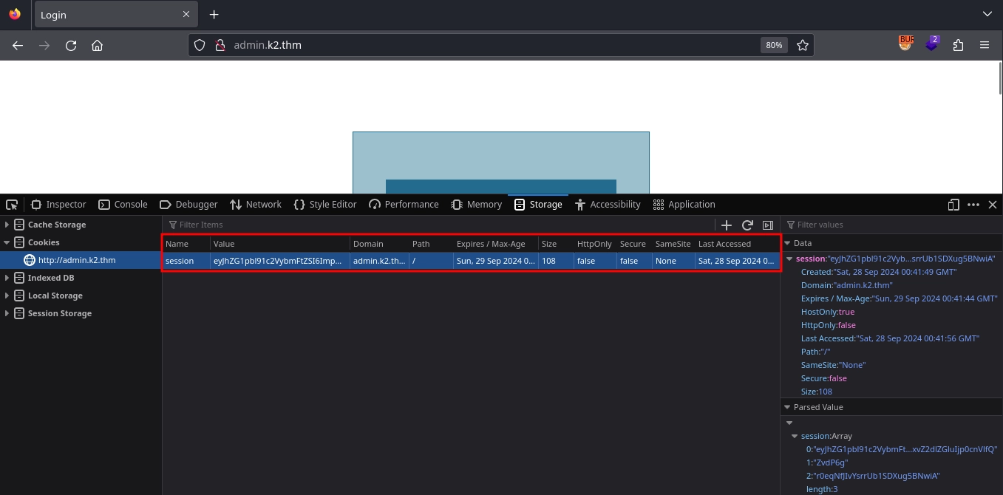Click the browser reload button

click(71, 45)
